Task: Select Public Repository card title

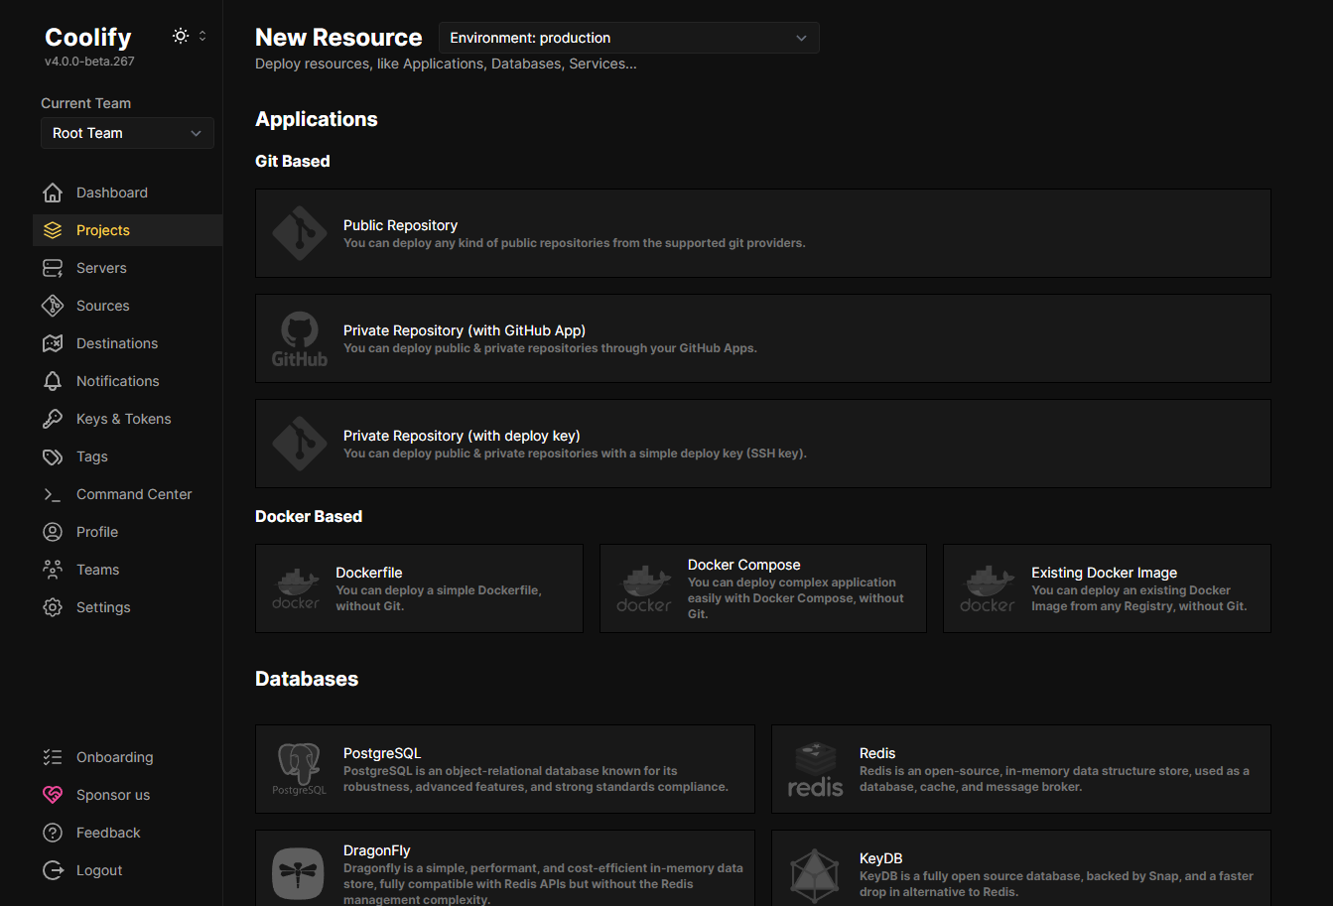Action: 400,225
